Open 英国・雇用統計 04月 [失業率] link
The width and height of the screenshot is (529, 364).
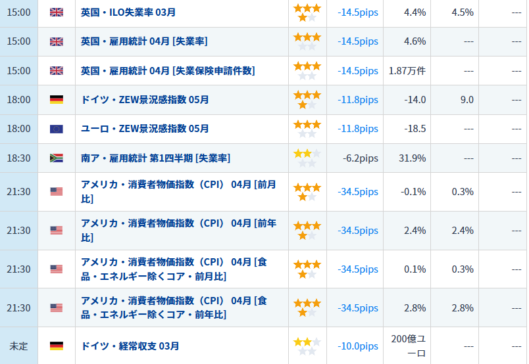coord(143,41)
